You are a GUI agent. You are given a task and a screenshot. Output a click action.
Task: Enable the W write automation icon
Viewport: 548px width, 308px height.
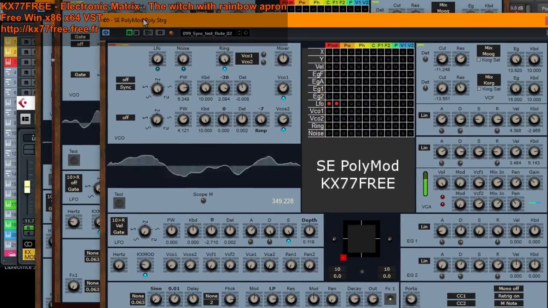click(x=136, y=33)
